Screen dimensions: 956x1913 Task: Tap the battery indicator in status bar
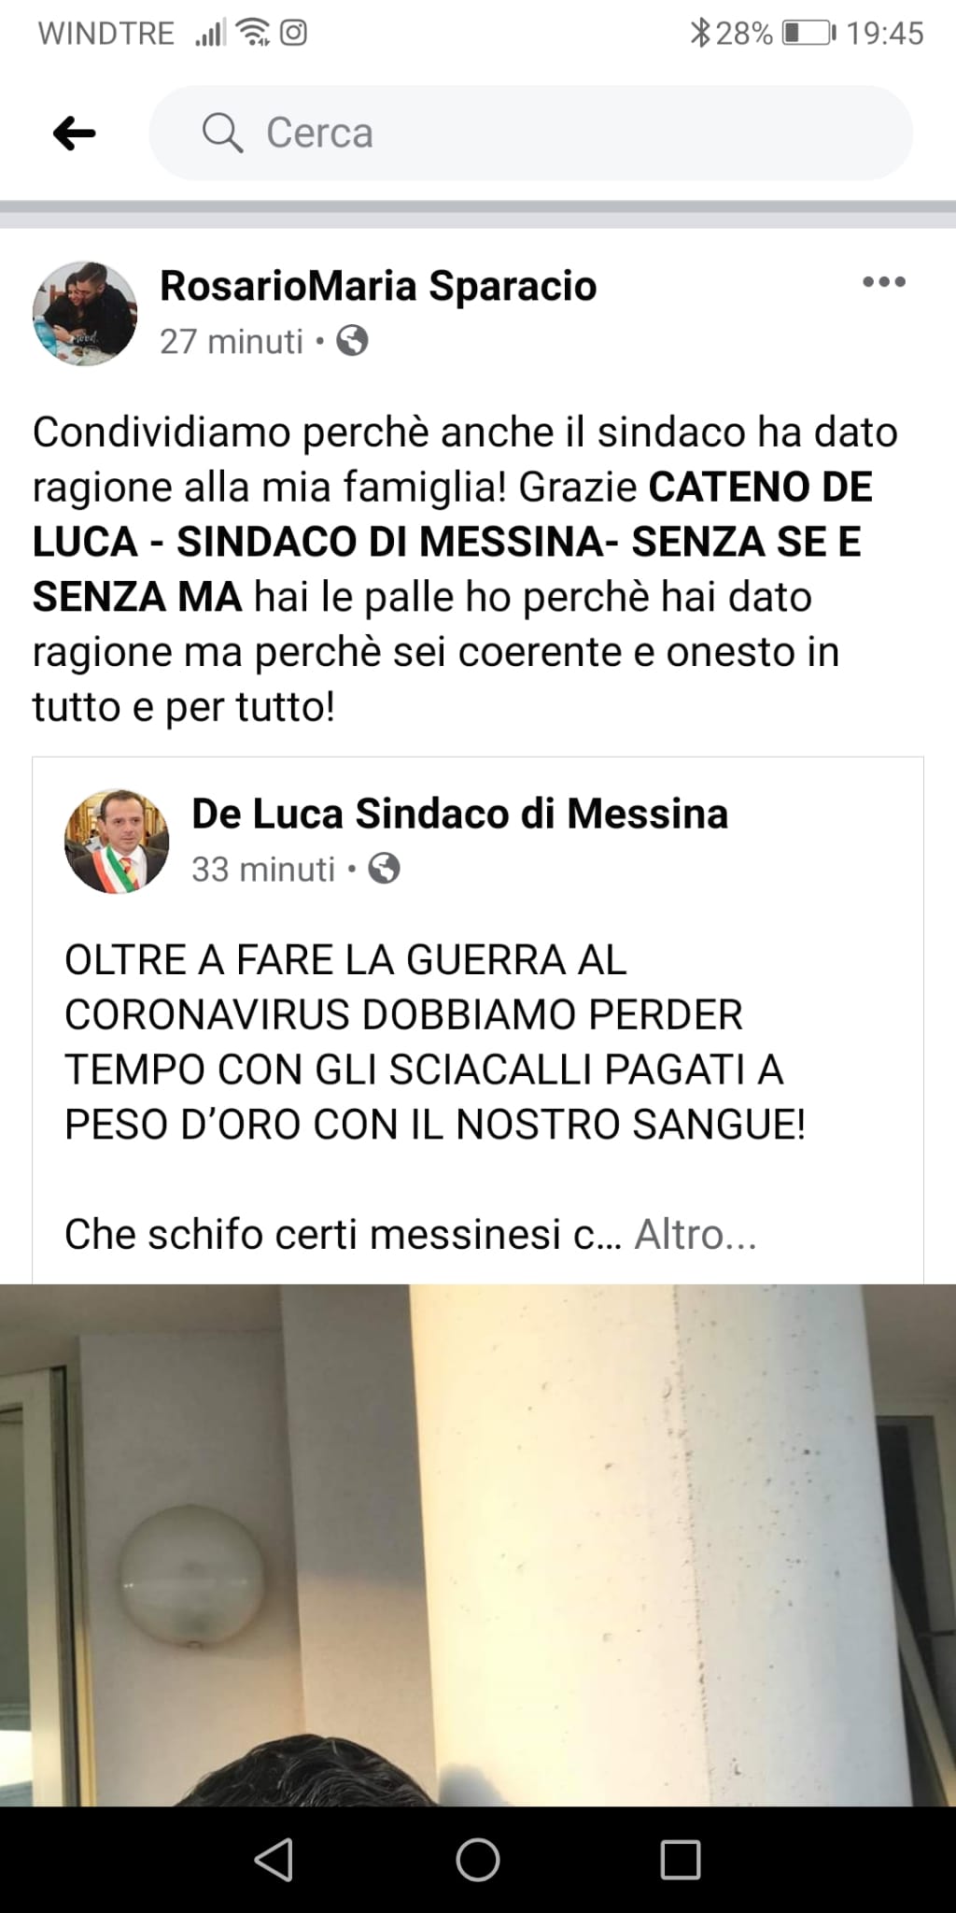coord(808,34)
